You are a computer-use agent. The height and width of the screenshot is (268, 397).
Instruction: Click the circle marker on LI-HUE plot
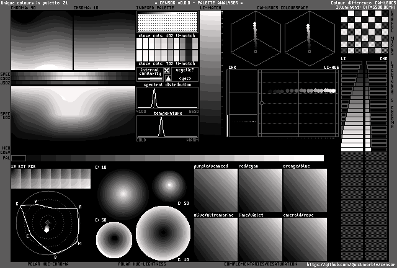[262, 103]
